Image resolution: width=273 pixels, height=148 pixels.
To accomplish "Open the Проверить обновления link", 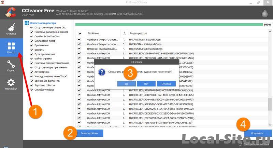I will tap(256, 144).
